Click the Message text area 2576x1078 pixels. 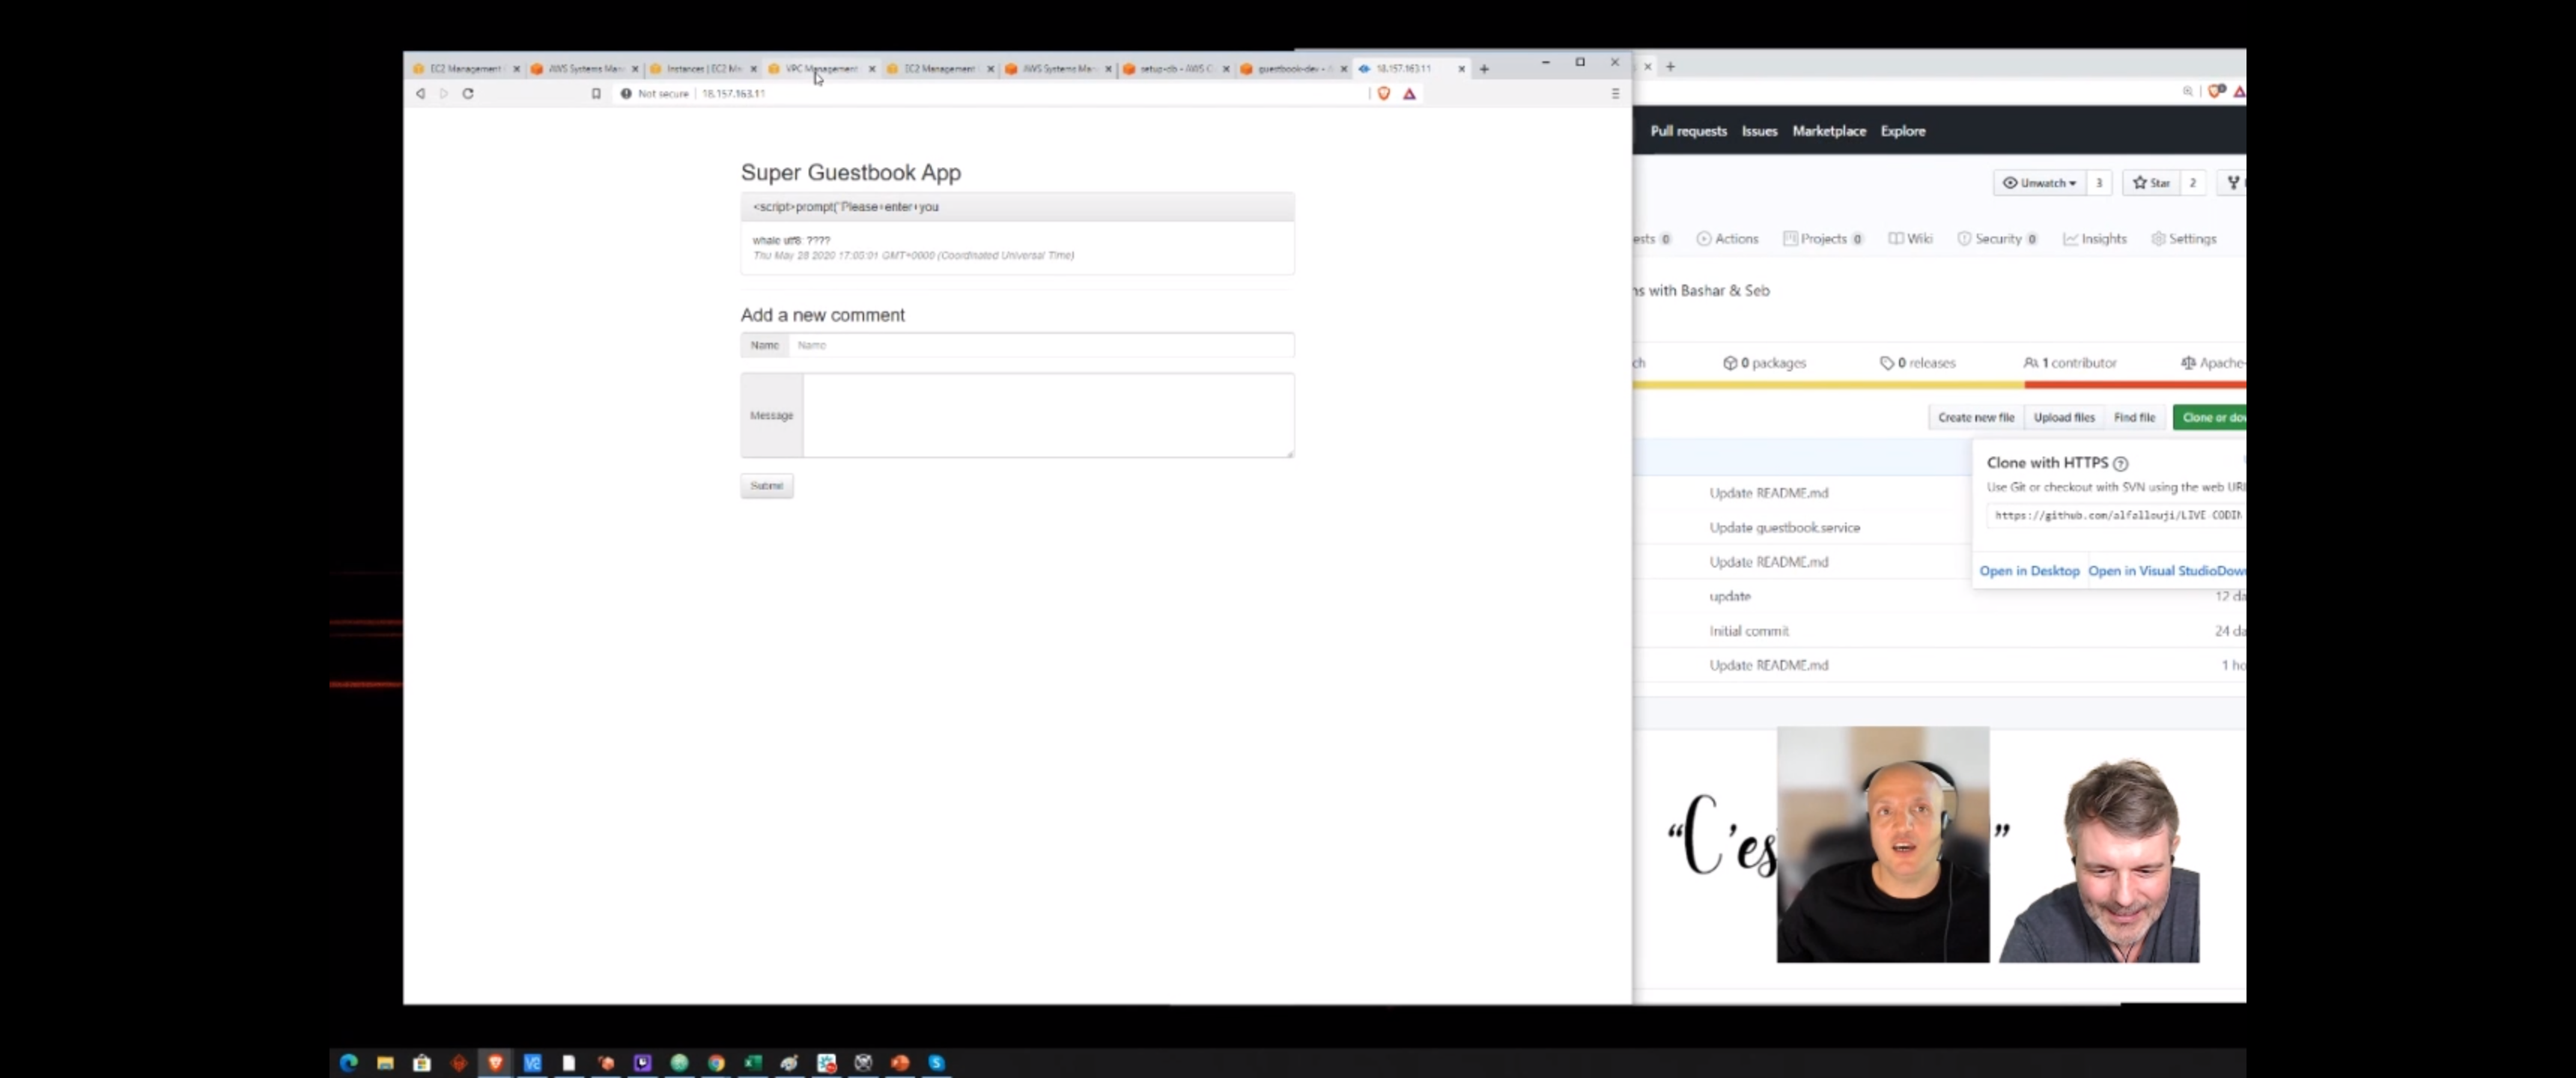[1047, 415]
